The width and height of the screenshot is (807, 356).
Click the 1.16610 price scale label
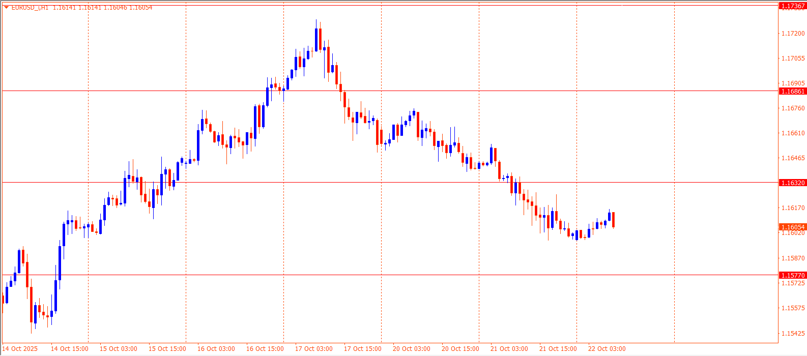[x=792, y=133]
